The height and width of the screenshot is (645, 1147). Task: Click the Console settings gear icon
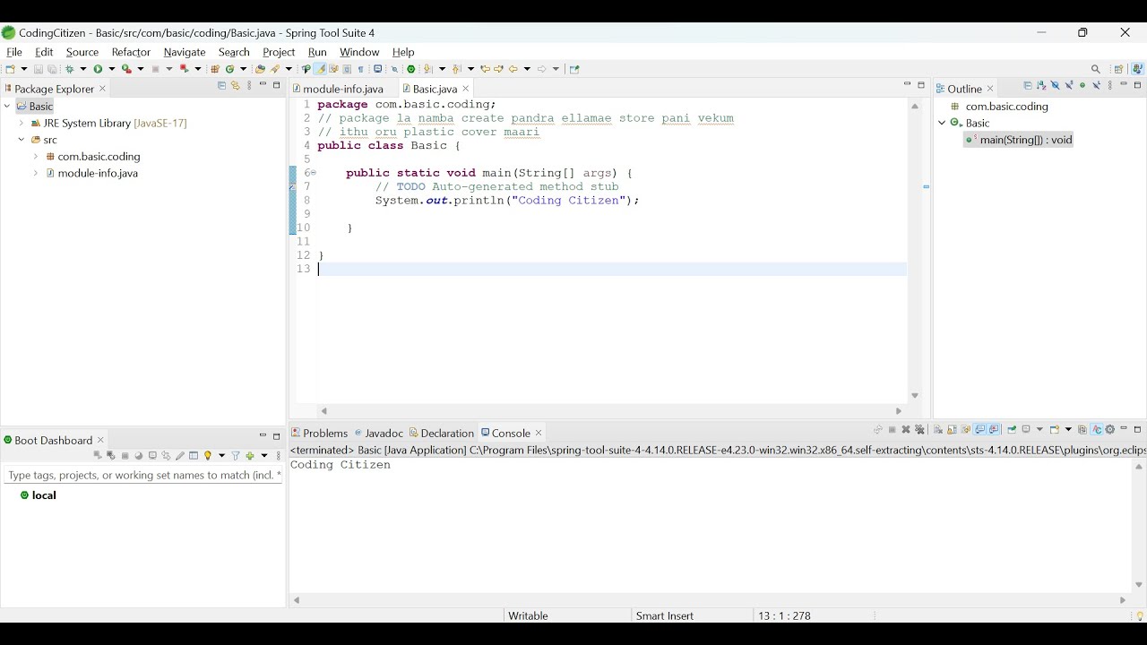(x=1109, y=430)
